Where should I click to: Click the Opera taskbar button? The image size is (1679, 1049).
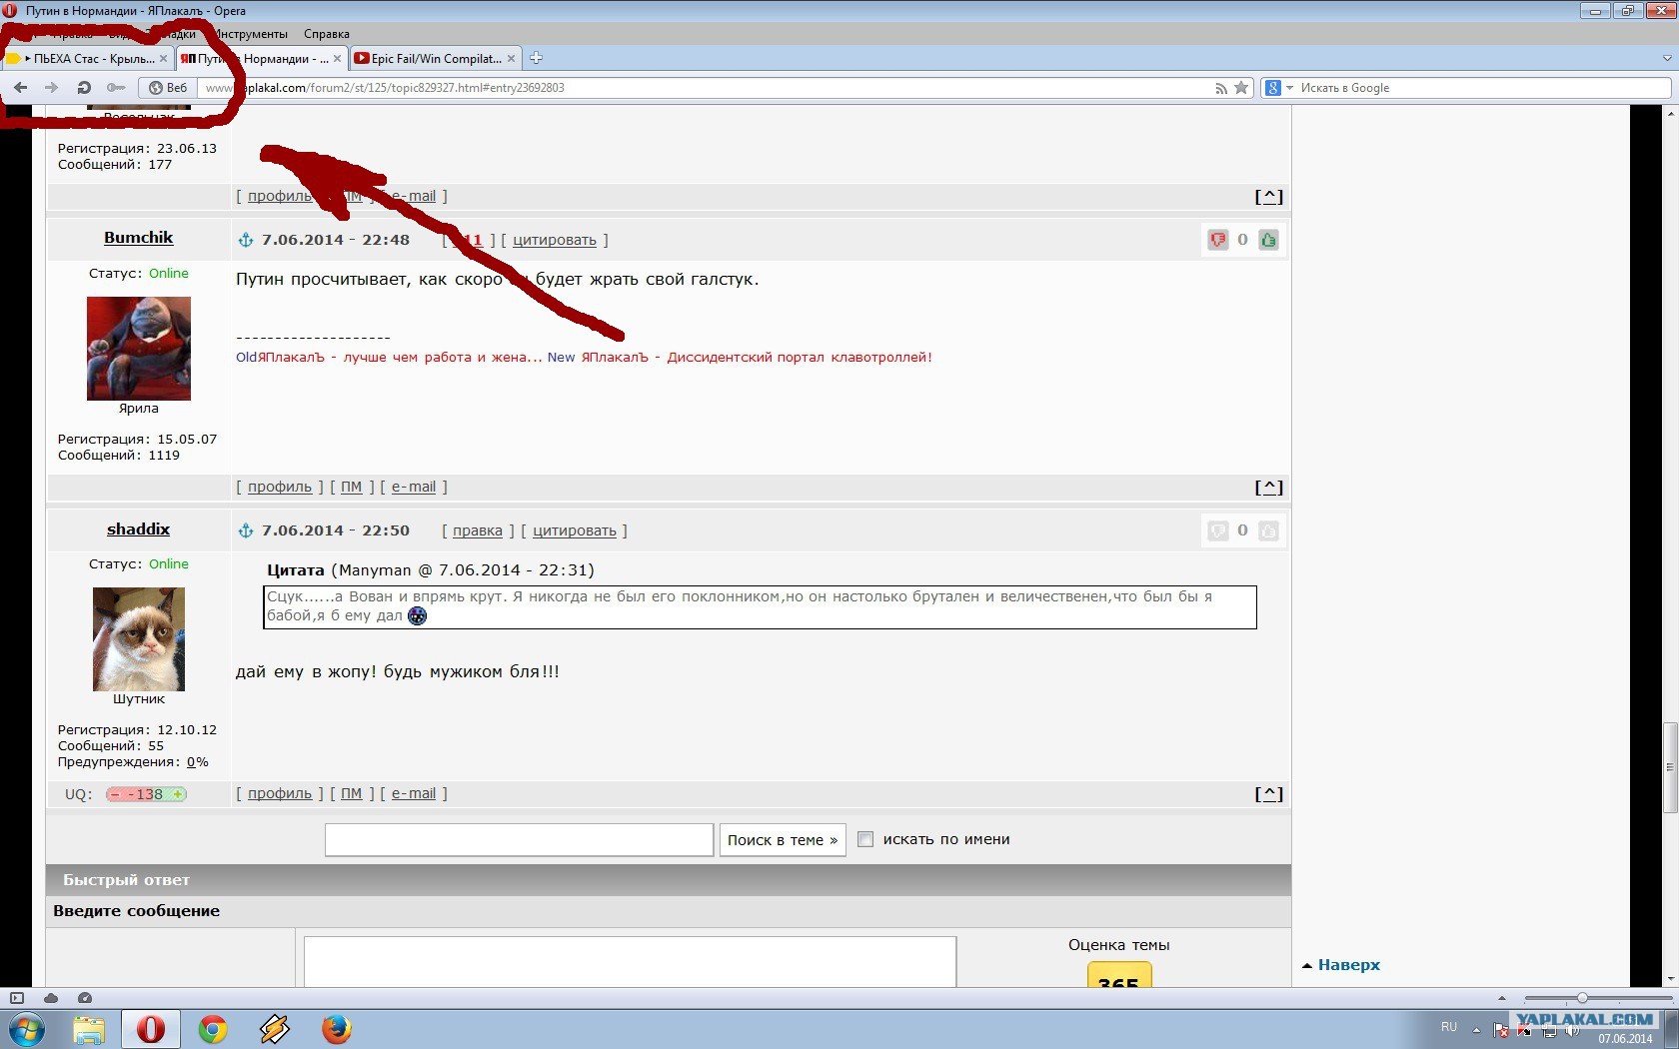(x=151, y=1029)
